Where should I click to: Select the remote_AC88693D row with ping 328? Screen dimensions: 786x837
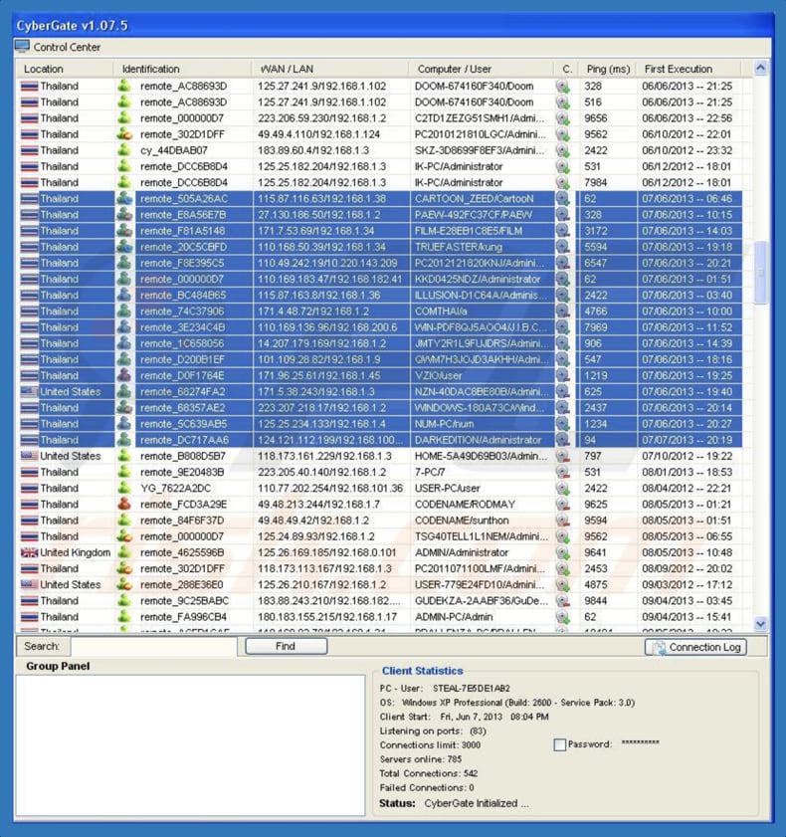click(381, 86)
